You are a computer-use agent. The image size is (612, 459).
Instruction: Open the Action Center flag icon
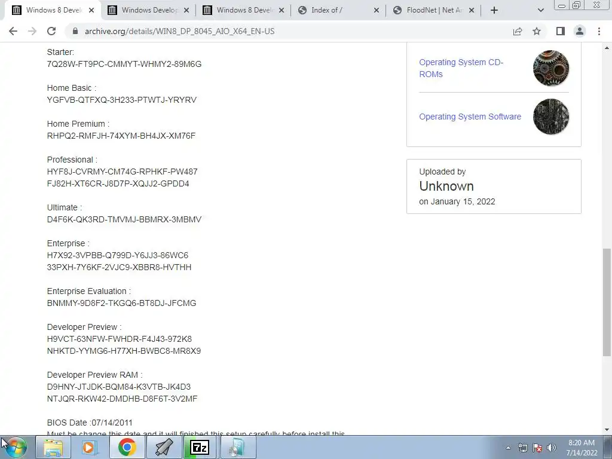pos(537,448)
